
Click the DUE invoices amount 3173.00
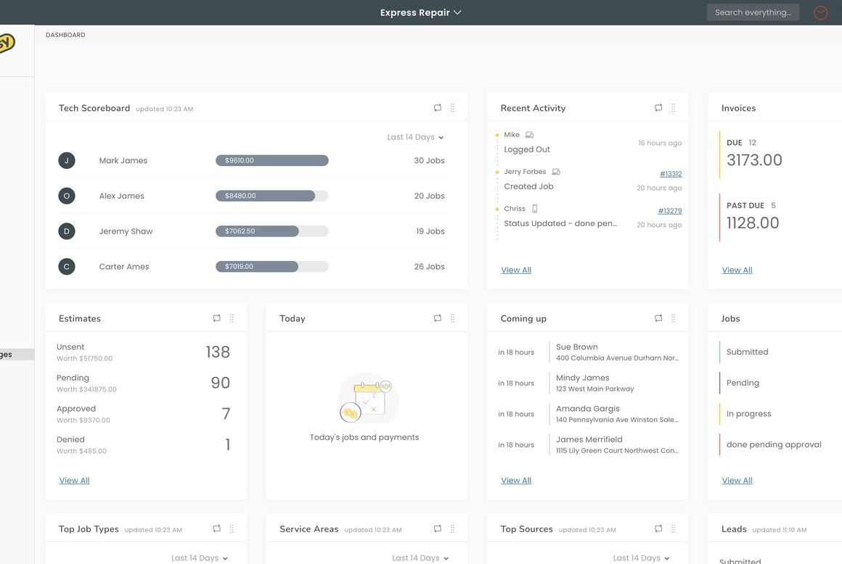pyautogui.click(x=754, y=159)
